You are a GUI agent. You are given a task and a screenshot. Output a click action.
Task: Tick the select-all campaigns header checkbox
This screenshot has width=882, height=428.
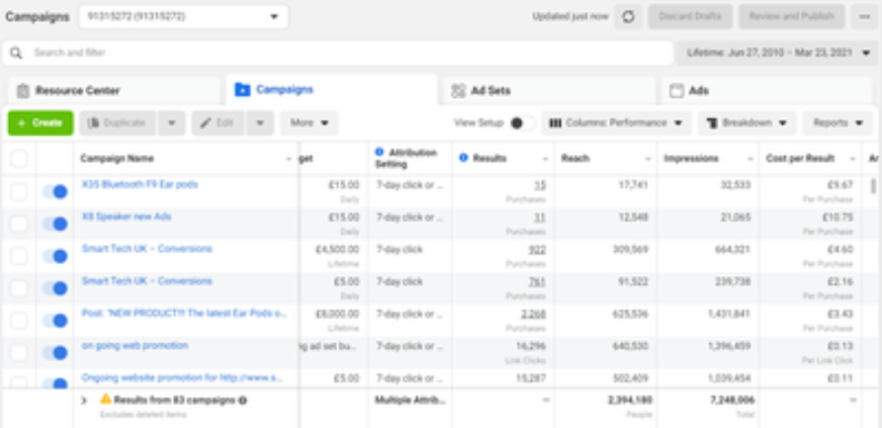[19, 158]
